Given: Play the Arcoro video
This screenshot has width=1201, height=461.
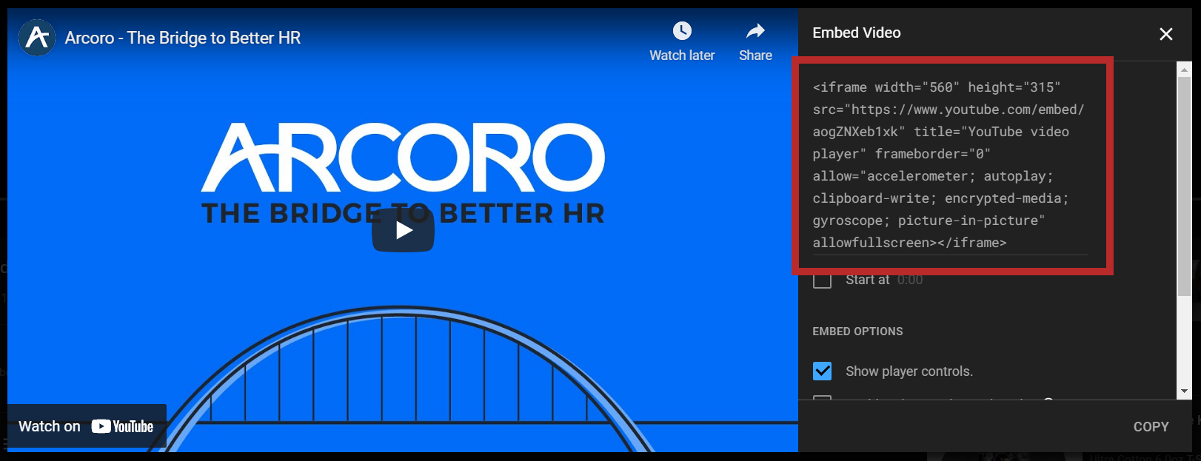Looking at the screenshot, I should (x=403, y=230).
